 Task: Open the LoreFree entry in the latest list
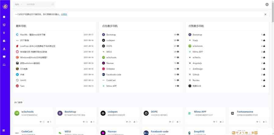(38, 46)
